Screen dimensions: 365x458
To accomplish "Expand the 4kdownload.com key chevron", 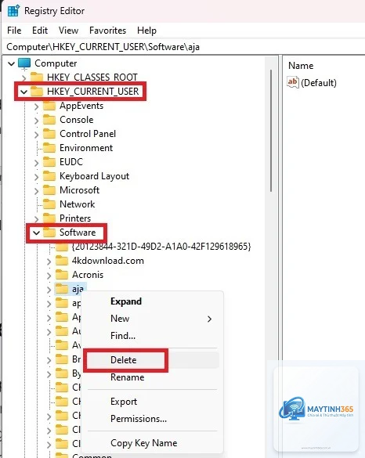I will click(49, 261).
